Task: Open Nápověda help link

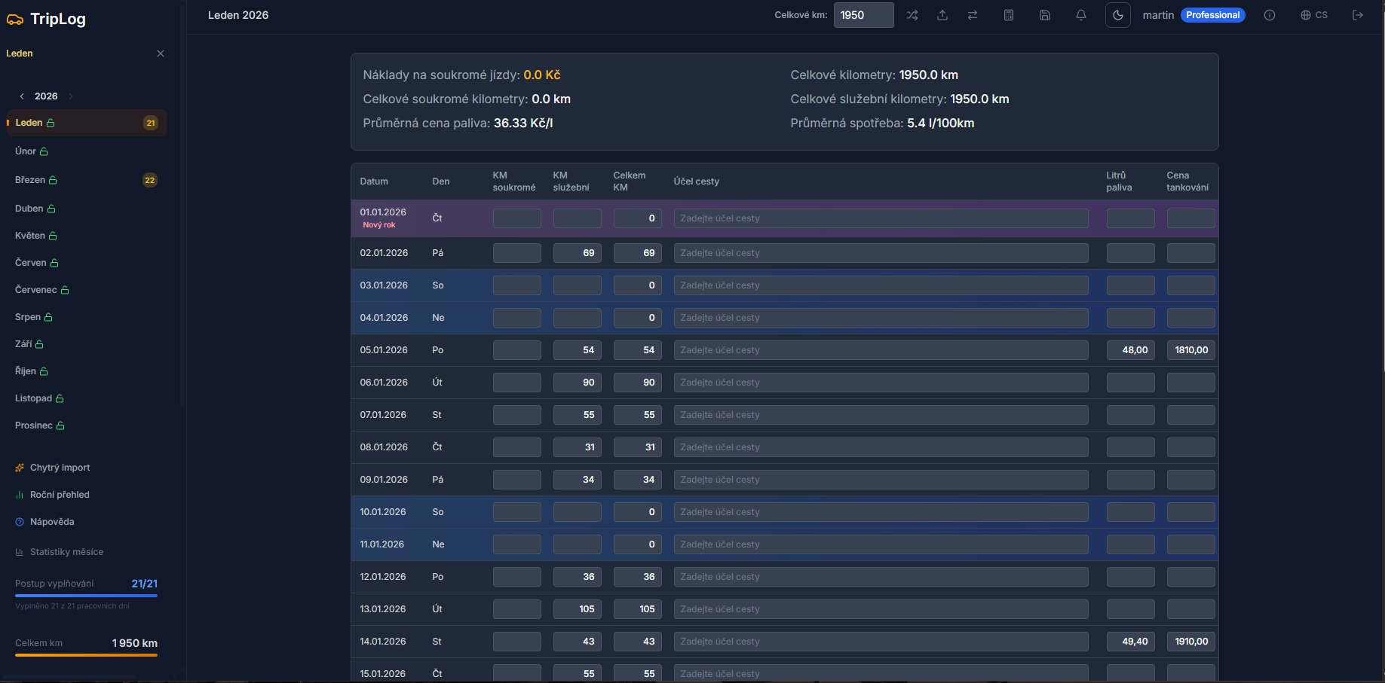Action: (52, 522)
